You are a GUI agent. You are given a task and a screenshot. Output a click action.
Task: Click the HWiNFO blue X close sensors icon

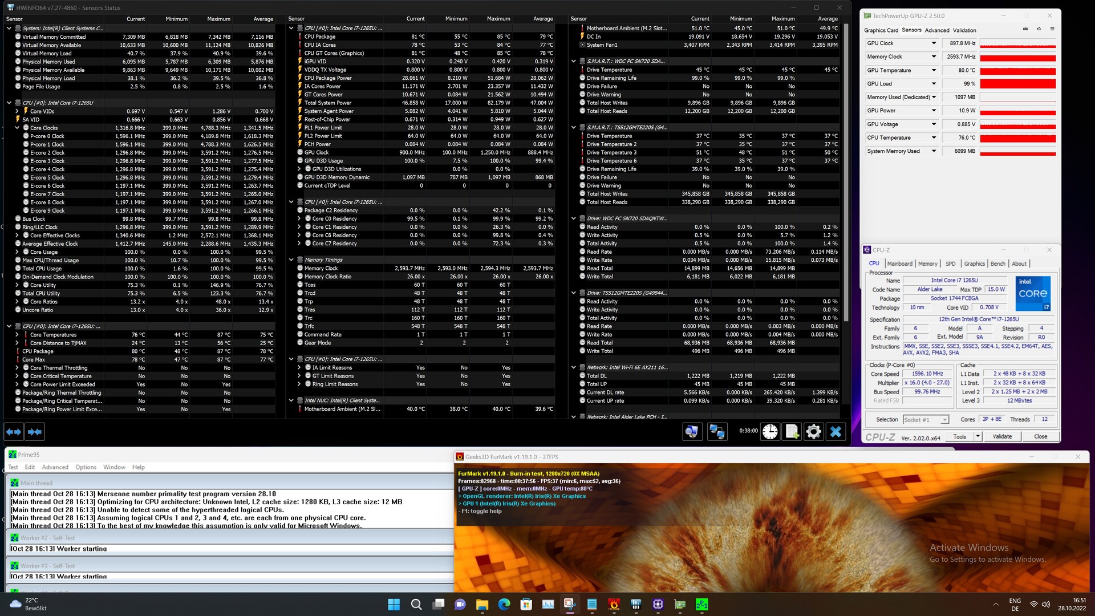(x=836, y=432)
